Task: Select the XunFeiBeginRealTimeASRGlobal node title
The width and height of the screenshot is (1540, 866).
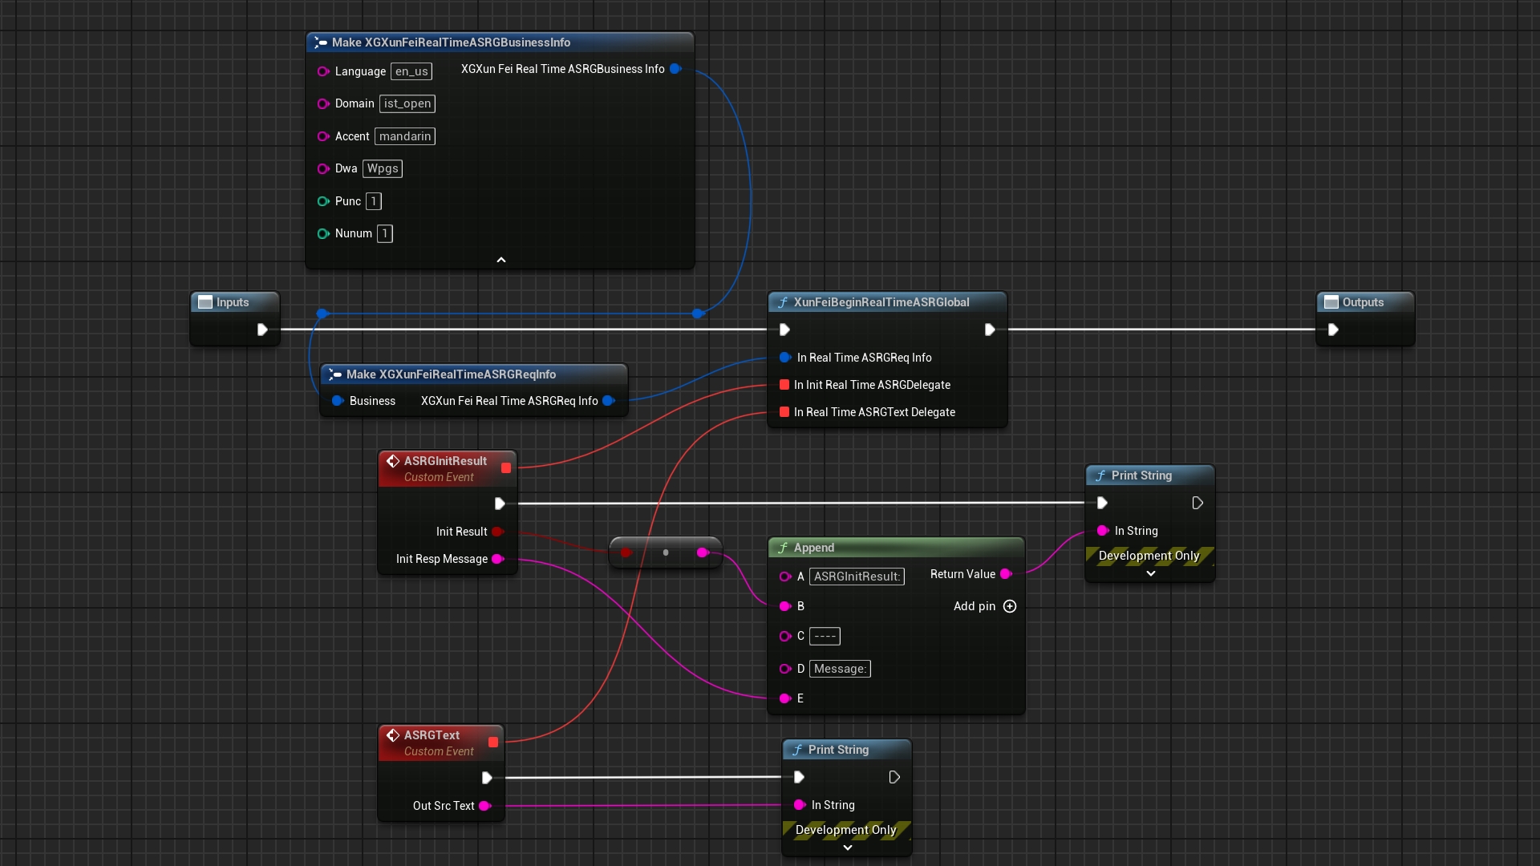Action: pyautogui.click(x=881, y=302)
